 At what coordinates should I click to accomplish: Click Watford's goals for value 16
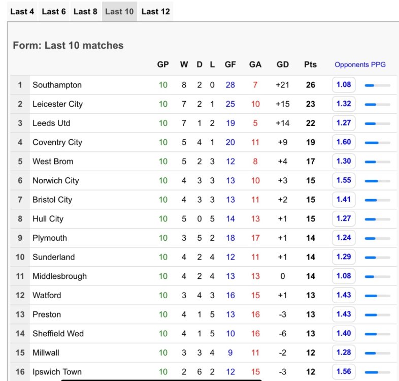(230, 295)
